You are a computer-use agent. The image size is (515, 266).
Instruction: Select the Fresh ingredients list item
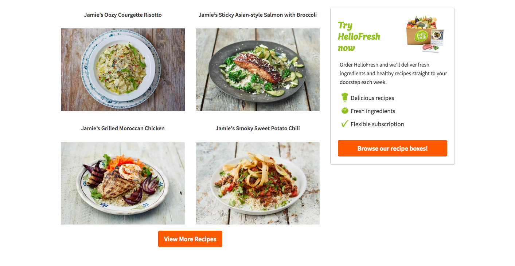(373, 111)
